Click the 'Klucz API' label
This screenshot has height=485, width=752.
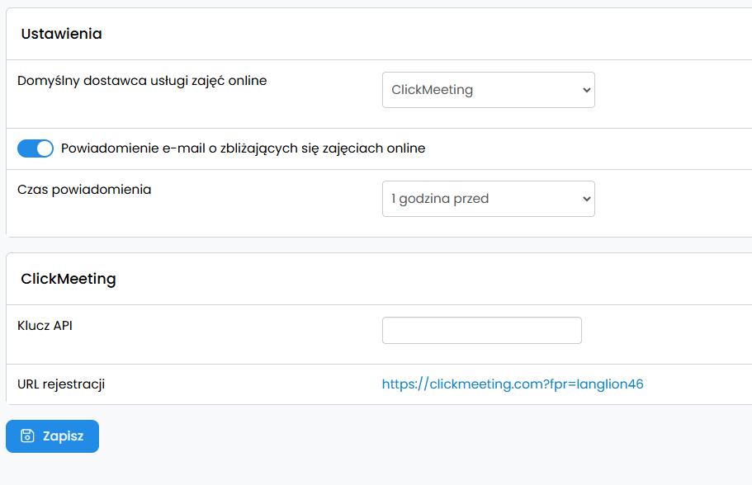pyautogui.click(x=45, y=326)
